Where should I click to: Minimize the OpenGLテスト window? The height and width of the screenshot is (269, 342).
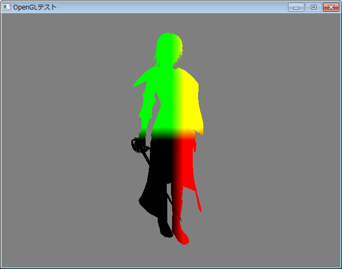coord(296,7)
